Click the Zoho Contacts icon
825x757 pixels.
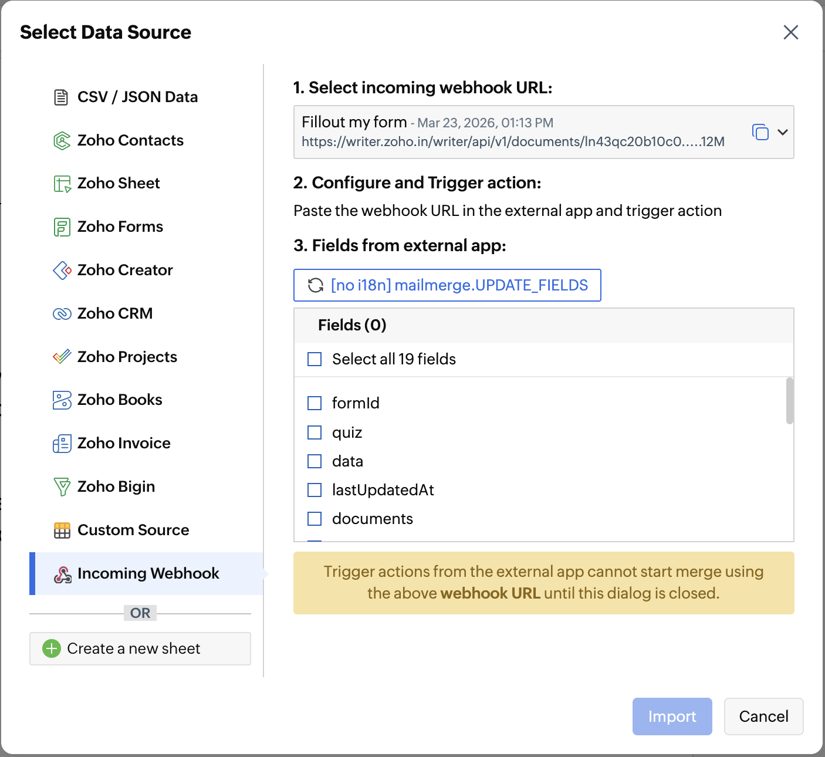pos(62,141)
